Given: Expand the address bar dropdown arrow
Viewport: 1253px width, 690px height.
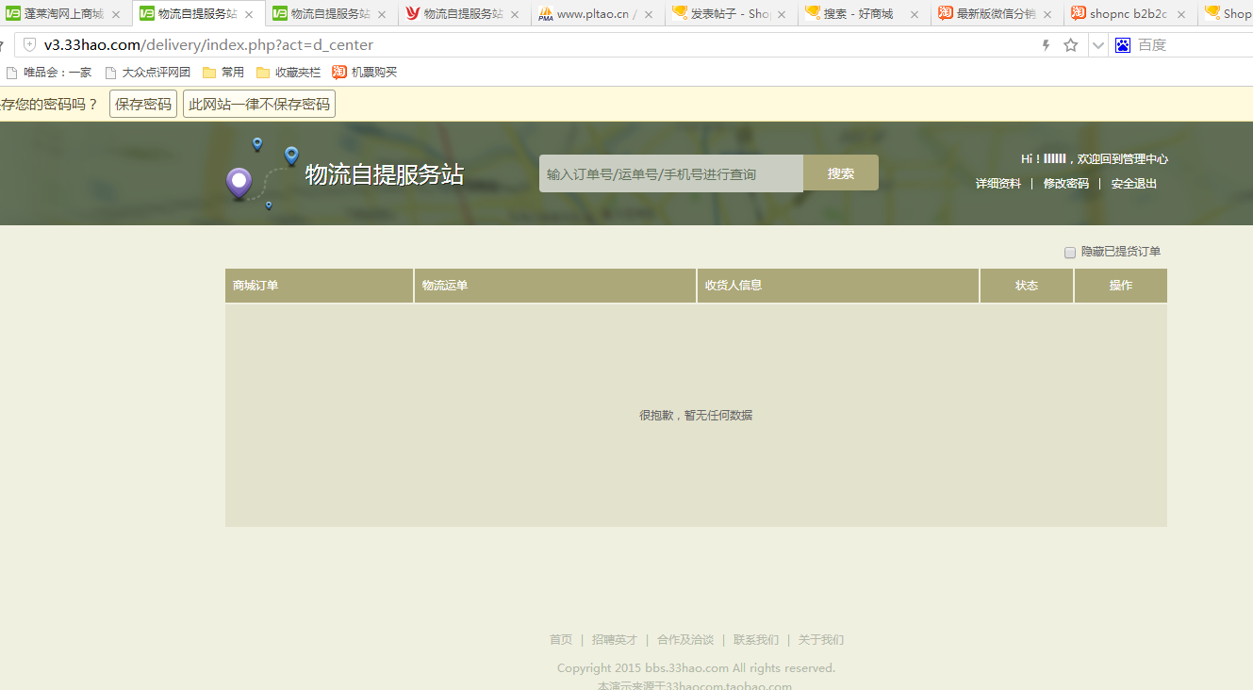Looking at the screenshot, I should click(1097, 45).
